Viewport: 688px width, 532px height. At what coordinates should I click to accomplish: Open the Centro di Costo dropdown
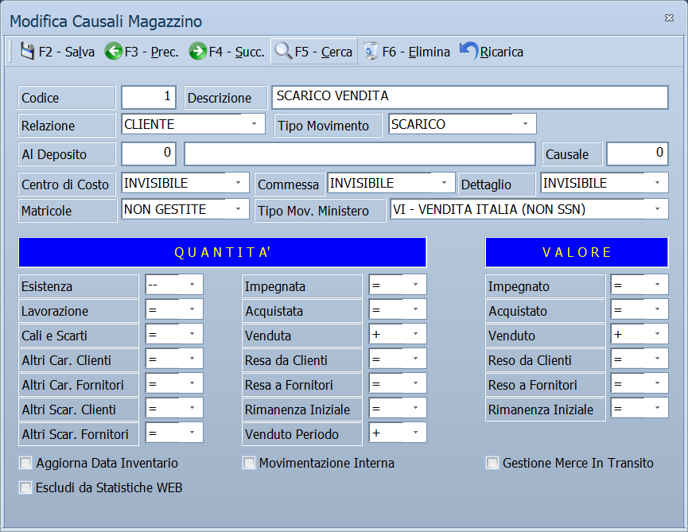point(239,183)
